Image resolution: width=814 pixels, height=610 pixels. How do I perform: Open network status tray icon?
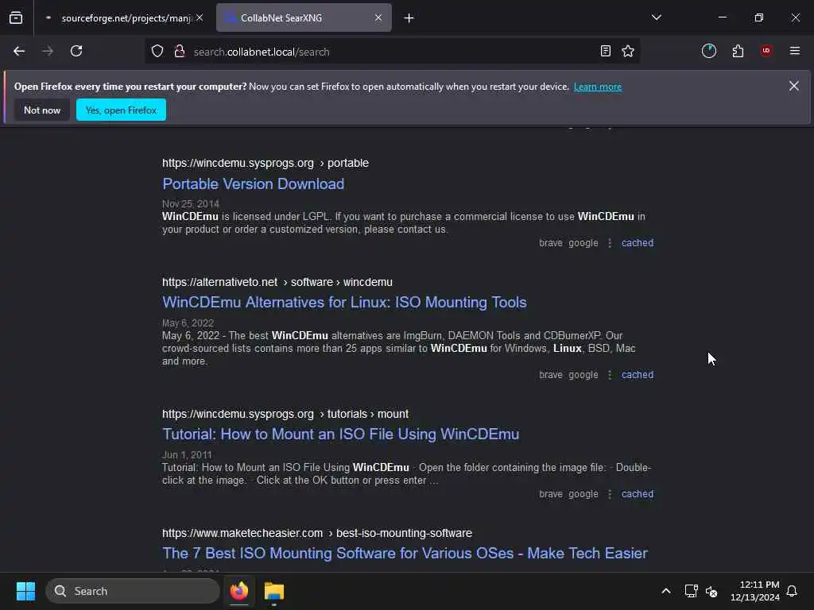pyautogui.click(x=691, y=591)
